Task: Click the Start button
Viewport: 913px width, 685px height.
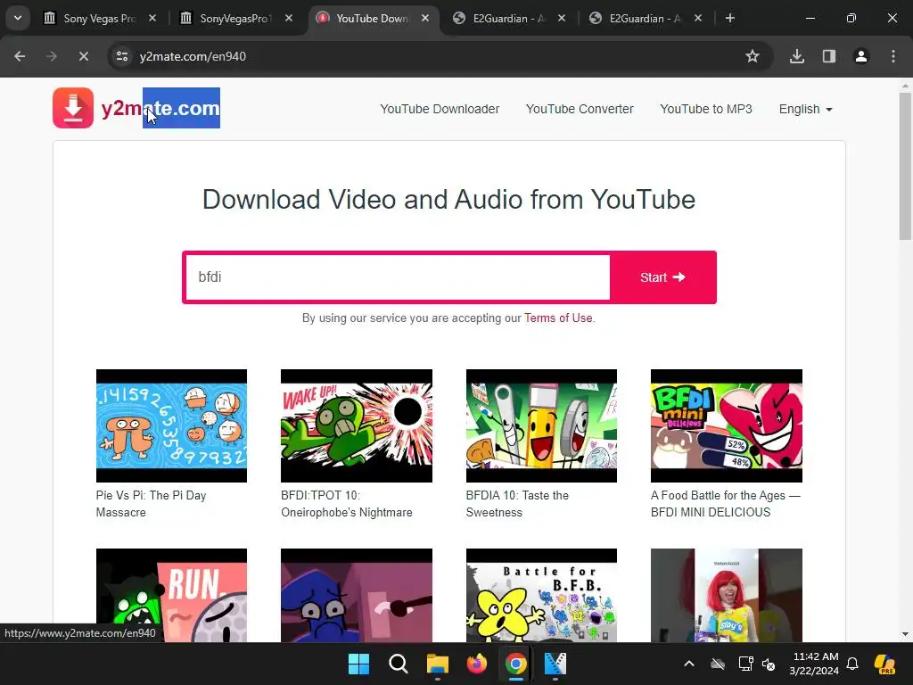Action: 662,277
